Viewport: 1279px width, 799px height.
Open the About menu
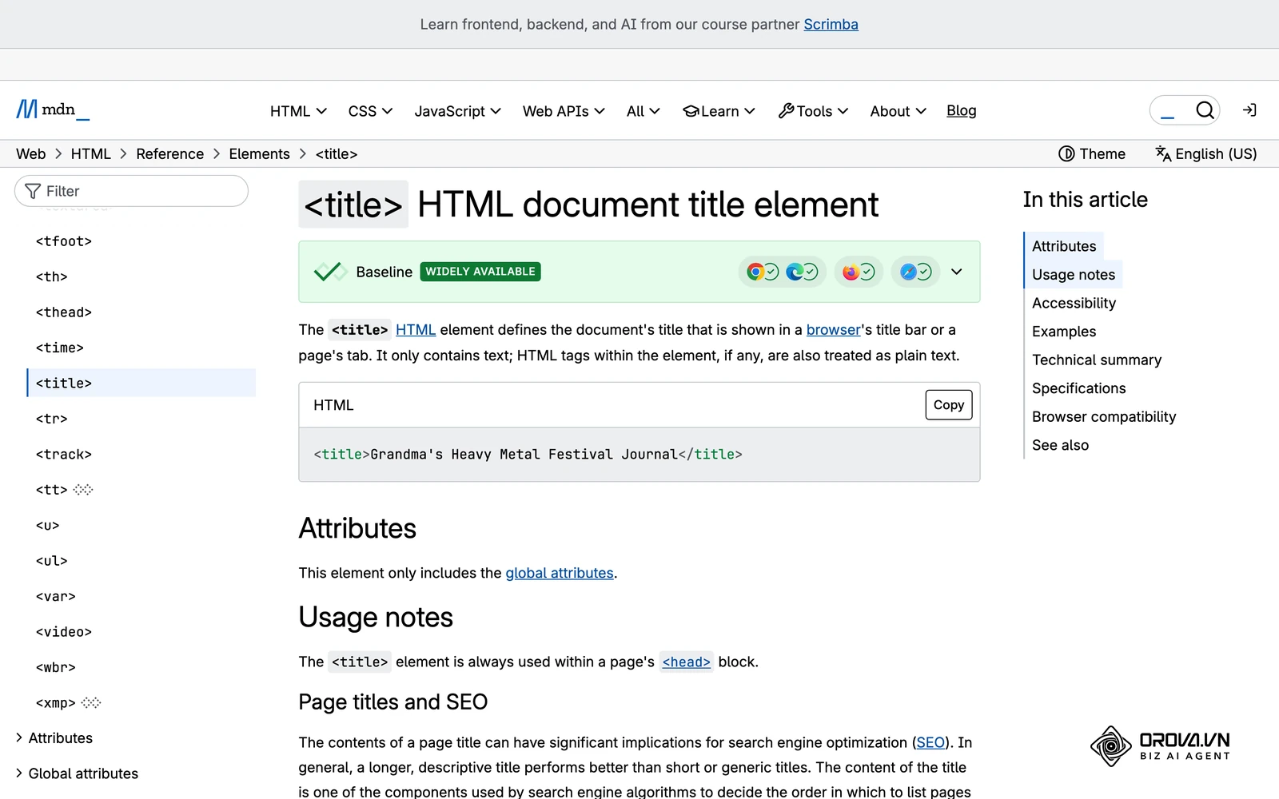898,111
